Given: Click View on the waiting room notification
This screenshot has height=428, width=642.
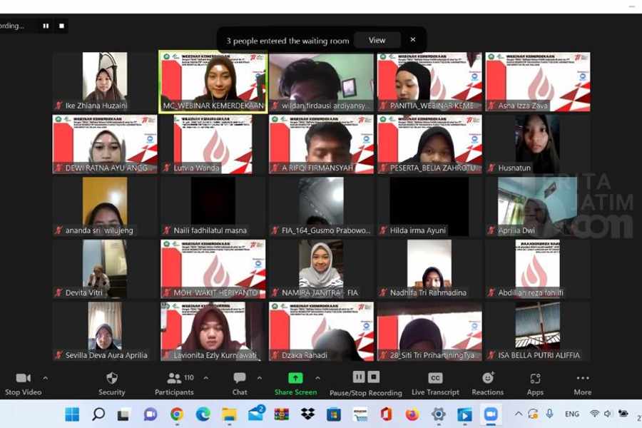Looking at the screenshot, I should 377,40.
